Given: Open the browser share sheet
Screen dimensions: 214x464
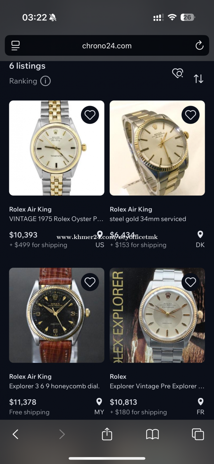Looking at the screenshot, I should point(107,434).
